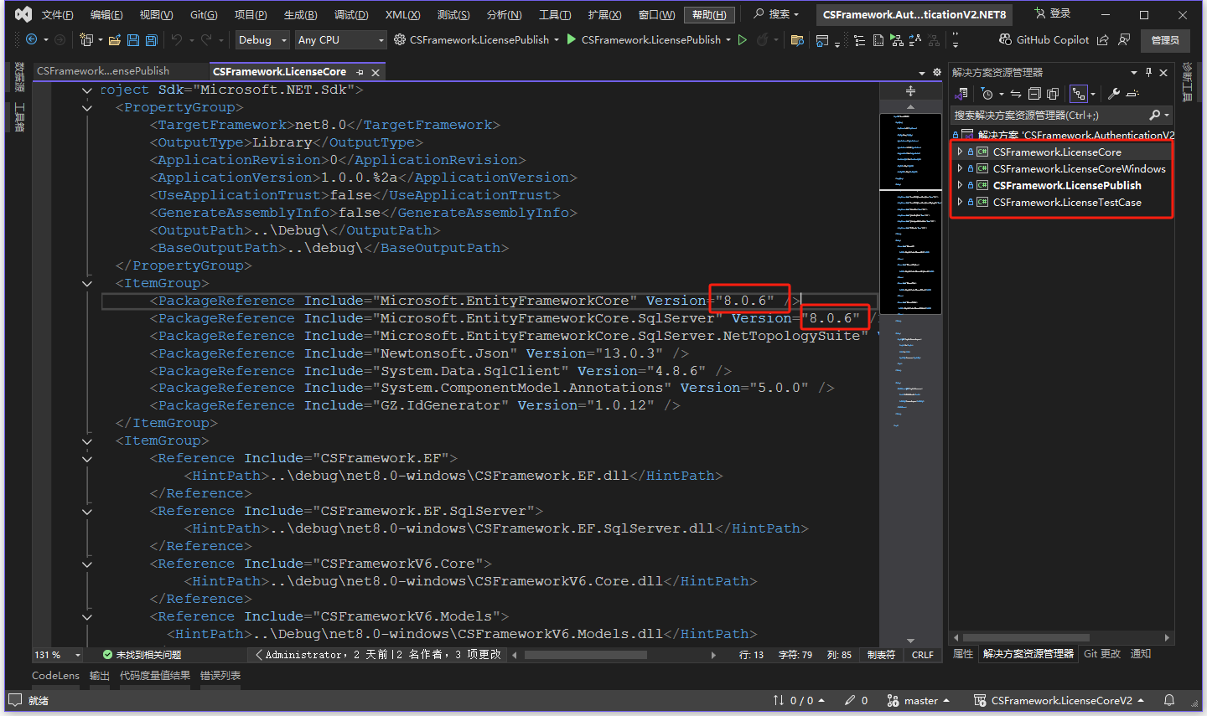Collapse the CSFramework.EF Reference node

tap(87, 458)
